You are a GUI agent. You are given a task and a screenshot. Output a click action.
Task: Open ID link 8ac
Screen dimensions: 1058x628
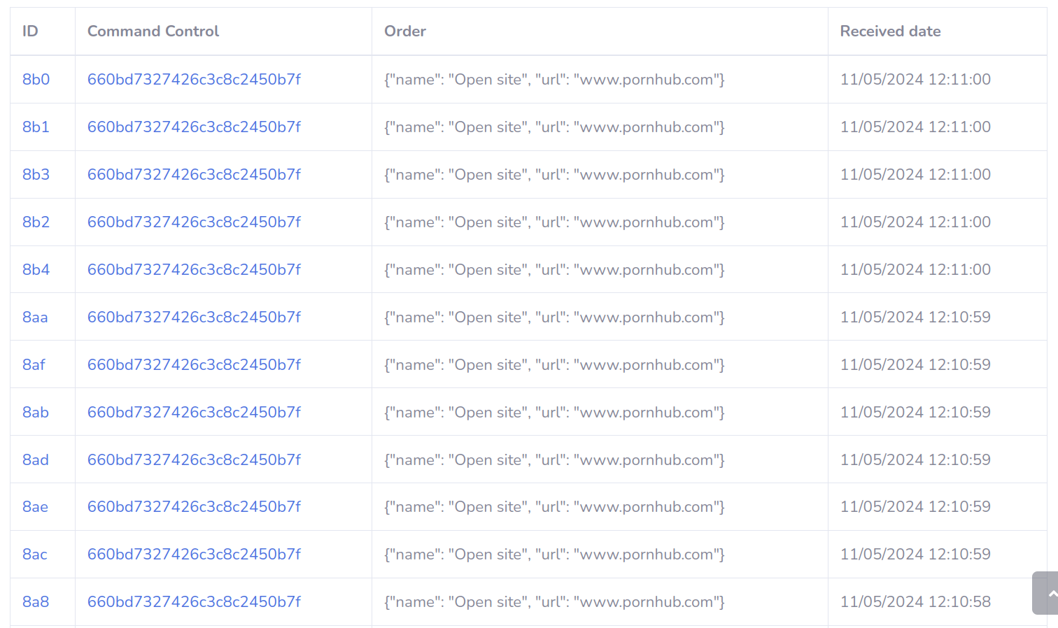click(35, 555)
